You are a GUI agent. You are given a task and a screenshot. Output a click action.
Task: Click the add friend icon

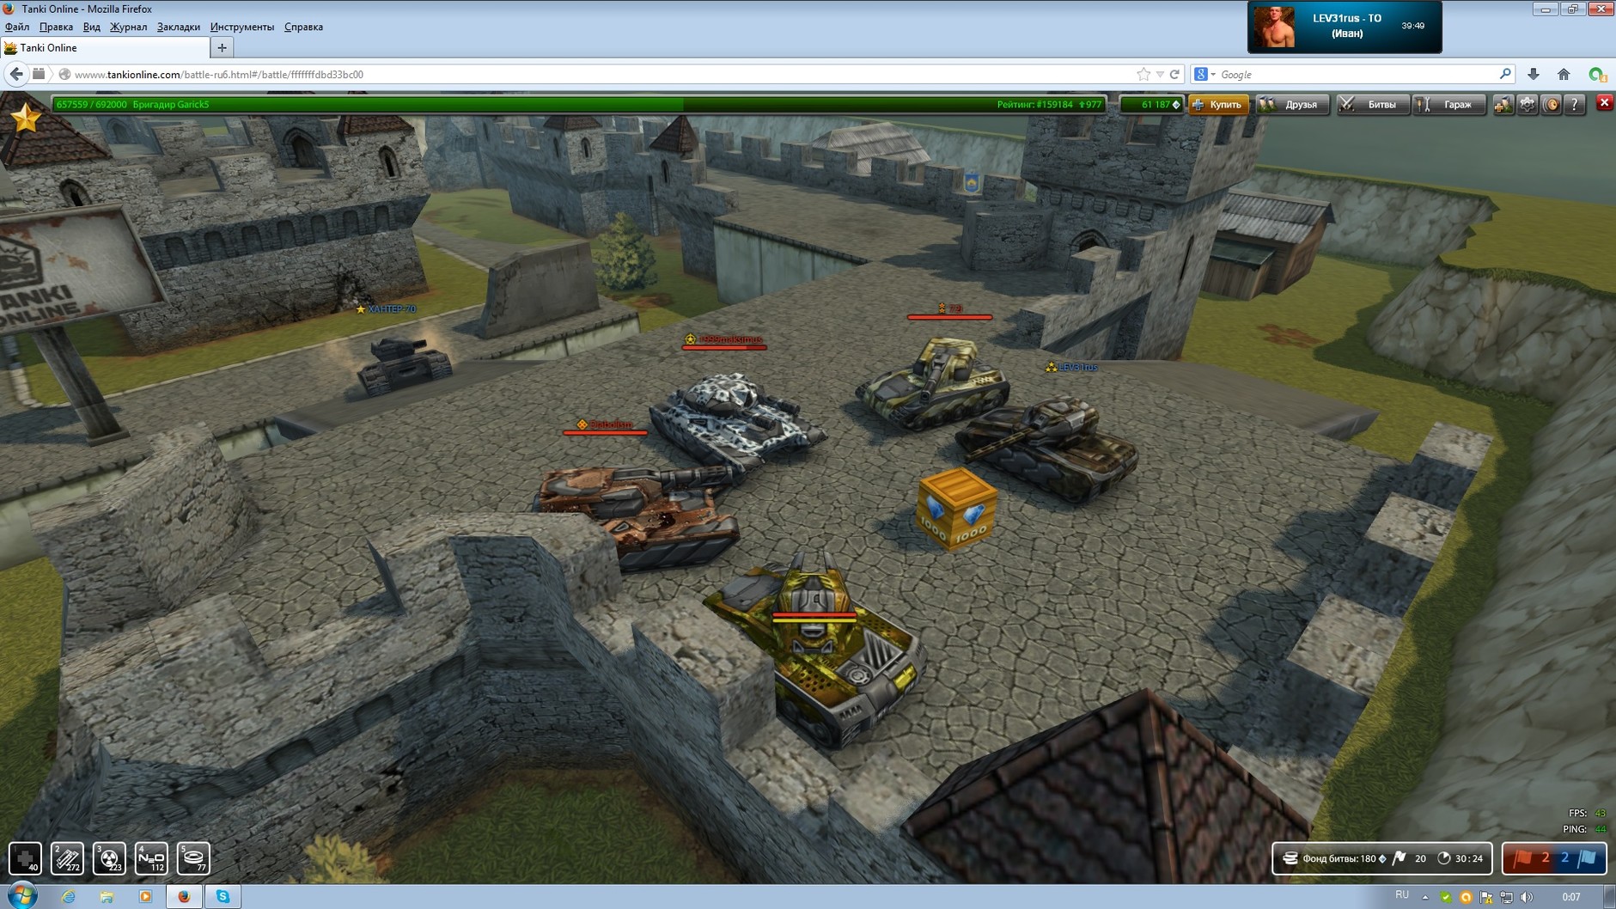pos(1503,104)
